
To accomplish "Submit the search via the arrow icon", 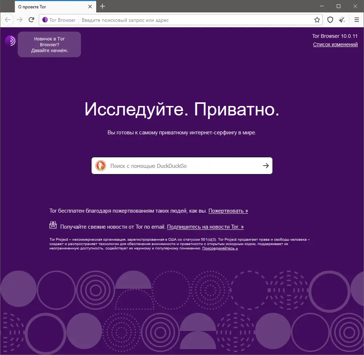I will click(x=266, y=166).
